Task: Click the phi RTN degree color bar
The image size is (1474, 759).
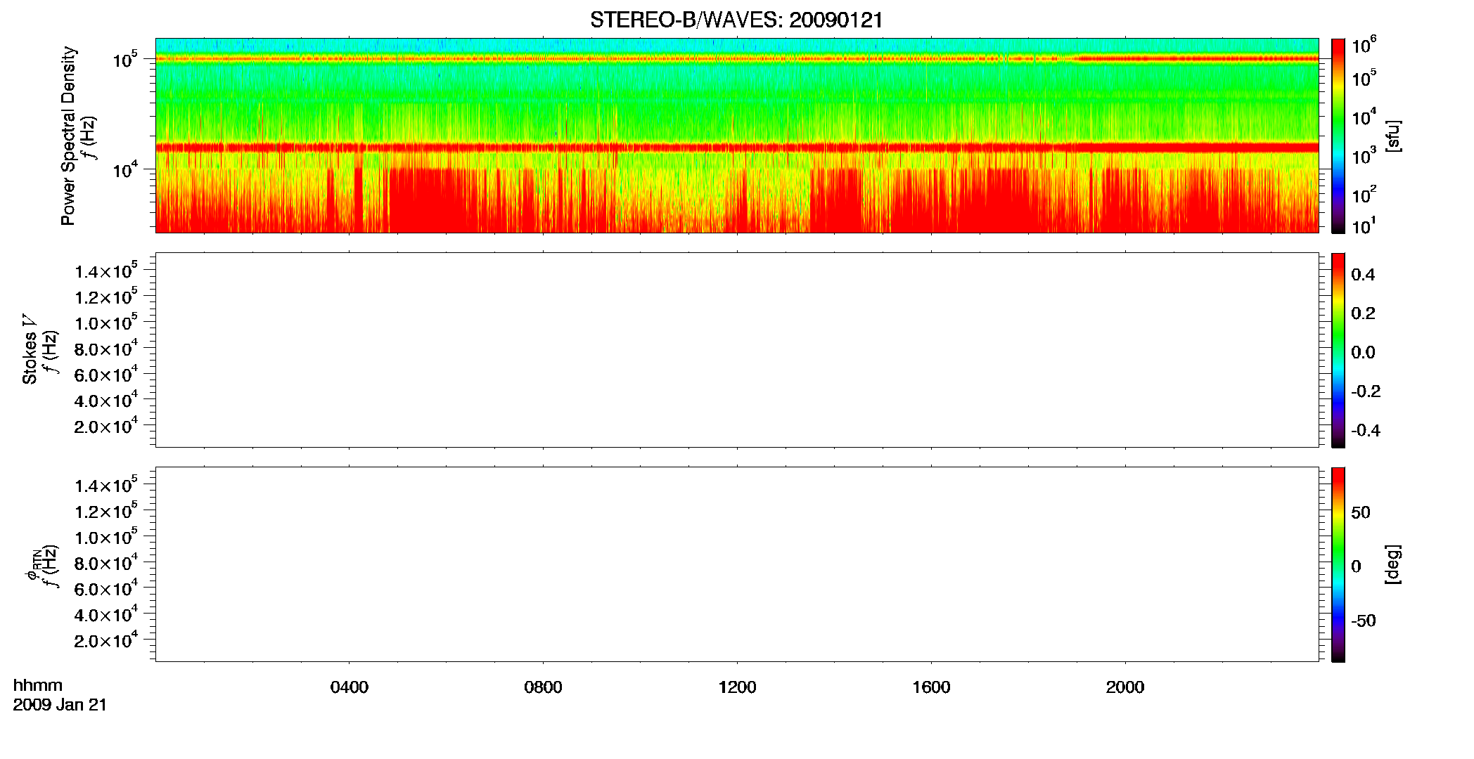Action: tap(1338, 564)
